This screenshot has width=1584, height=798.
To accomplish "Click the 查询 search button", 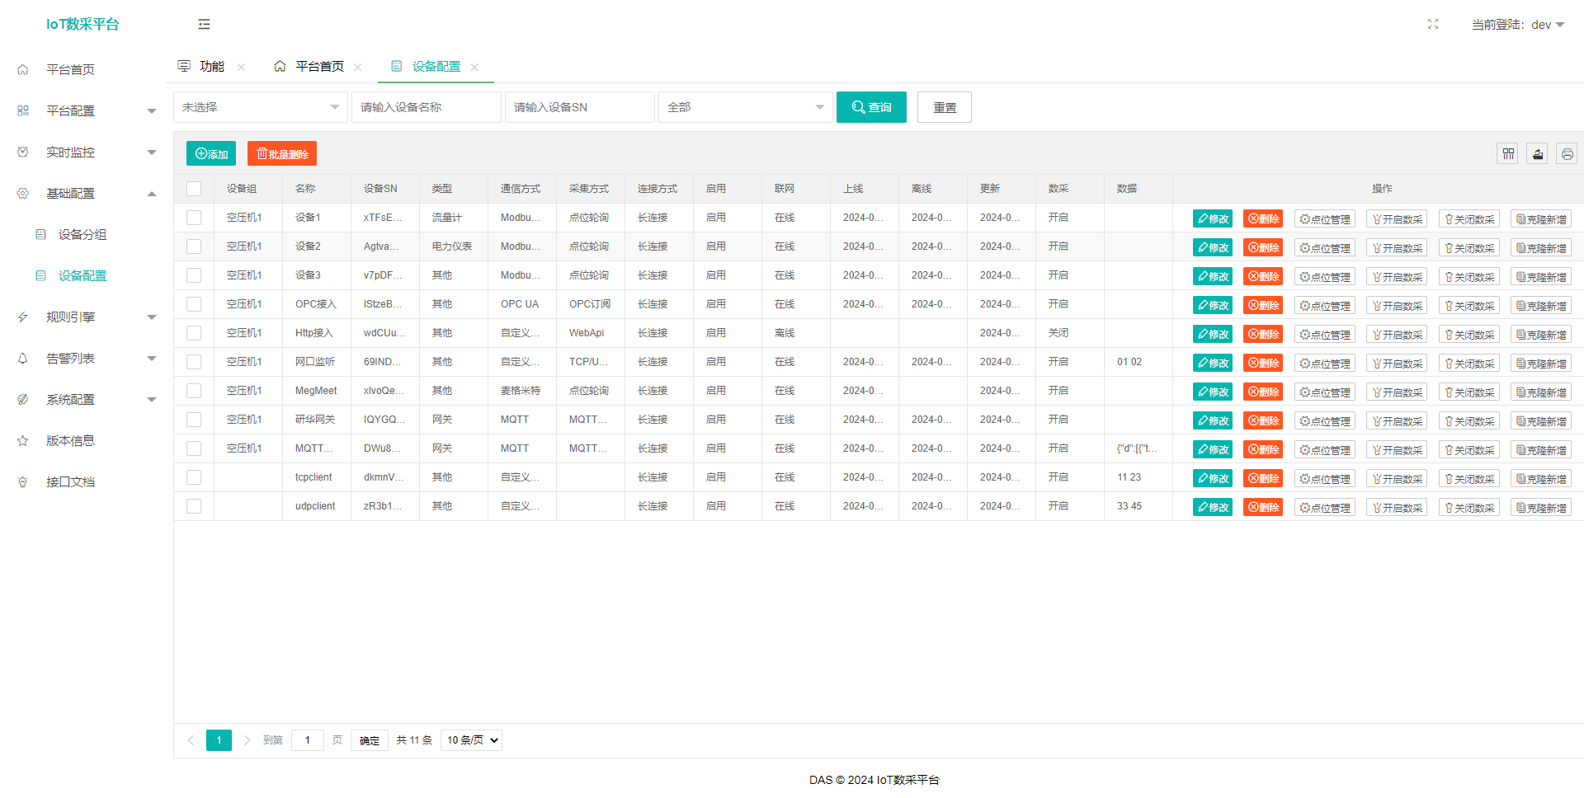I will pyautogui.click(x=871, y=107).
